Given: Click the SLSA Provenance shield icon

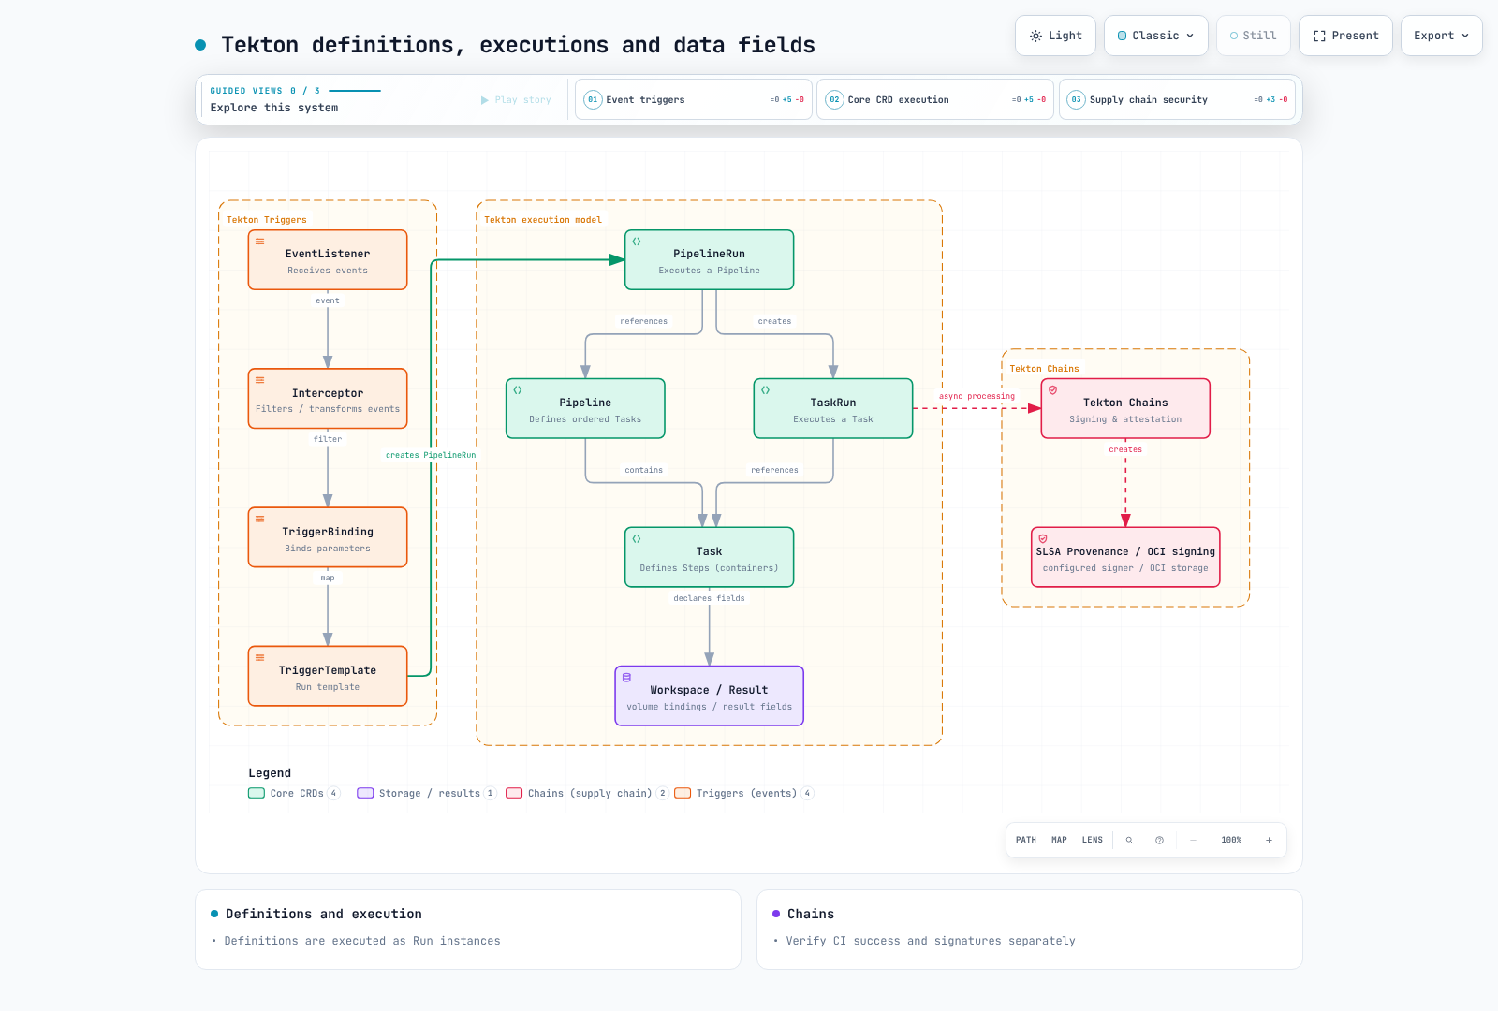Looking at the screenshot, I should 1043,539.
